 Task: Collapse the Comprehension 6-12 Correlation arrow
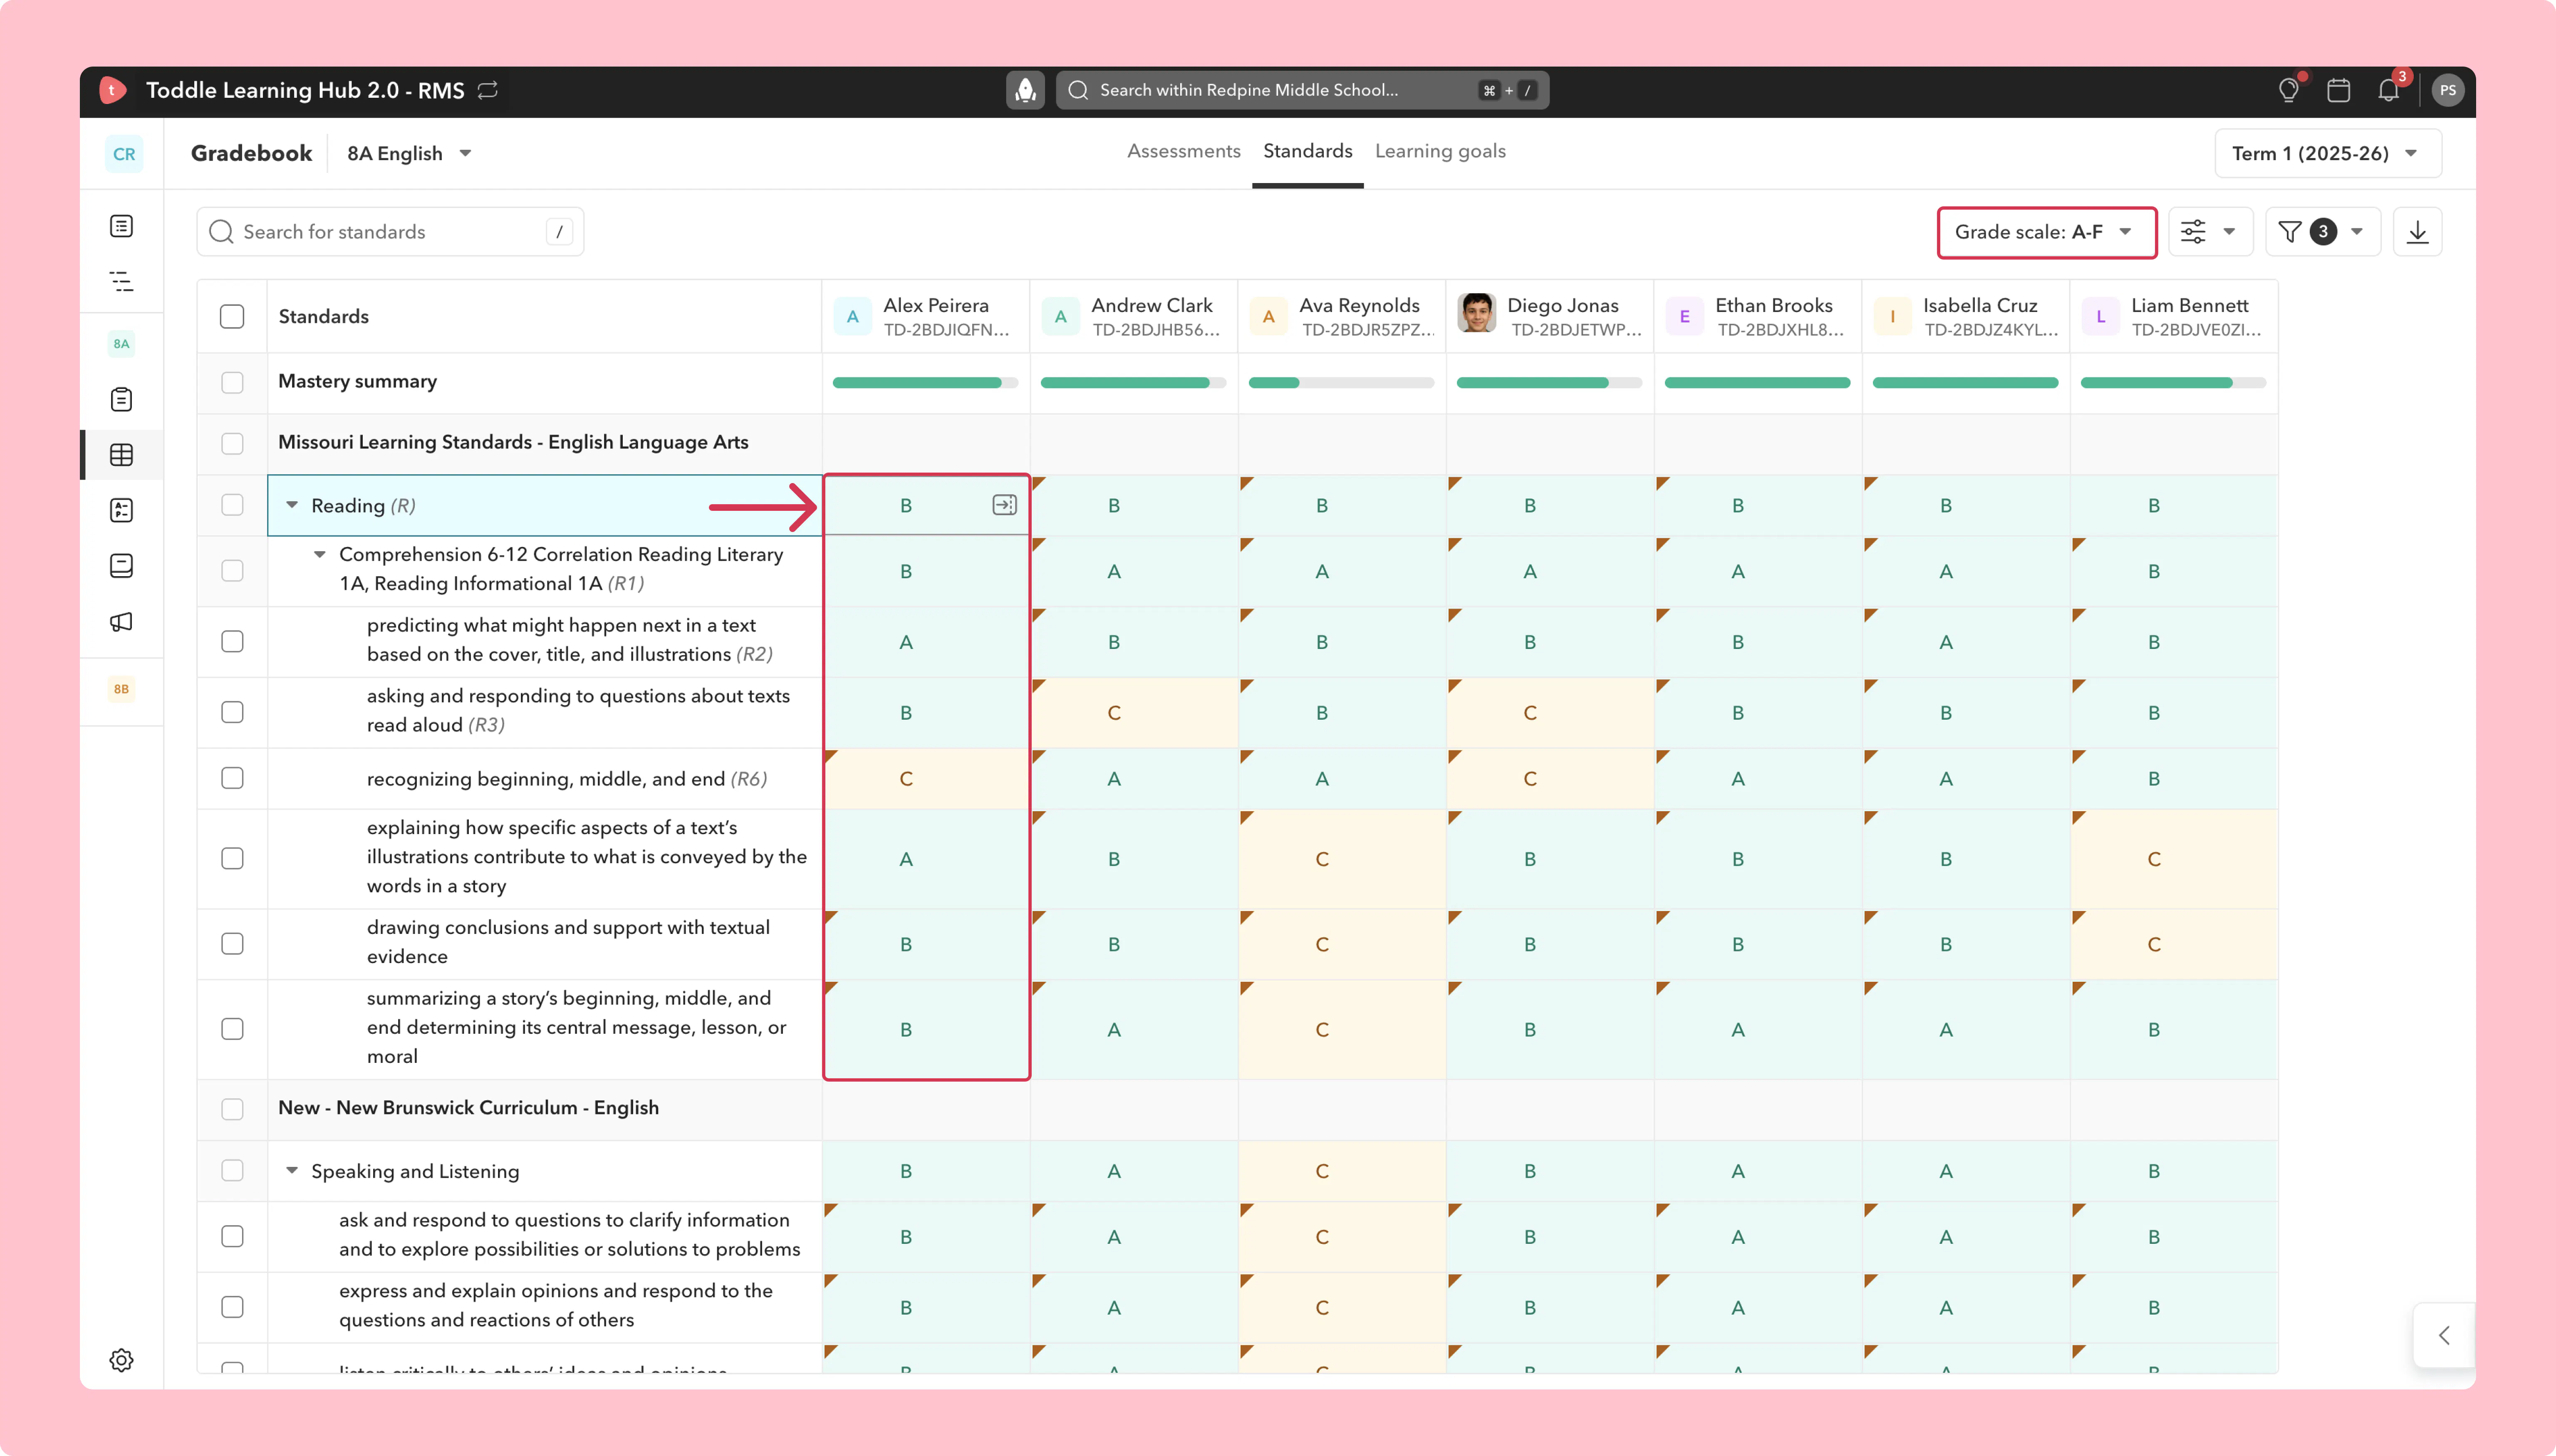(320, 554)
